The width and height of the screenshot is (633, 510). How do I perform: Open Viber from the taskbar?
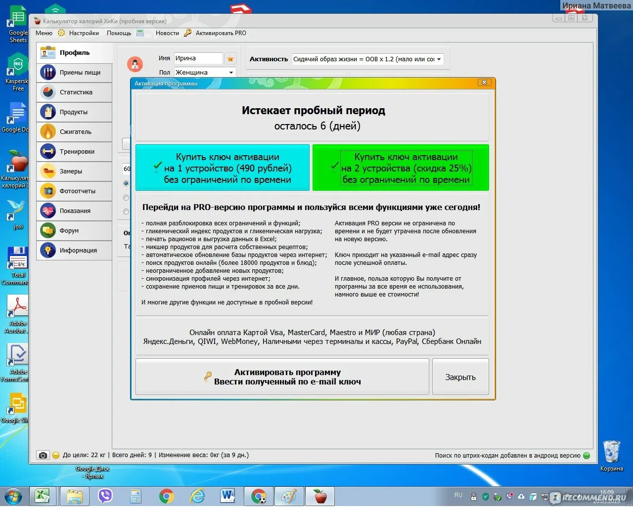click(105, 496)
